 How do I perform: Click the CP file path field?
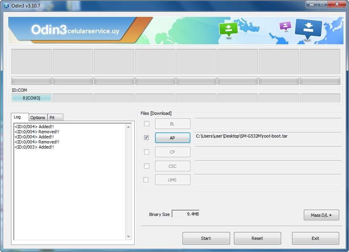coord(268,152)
